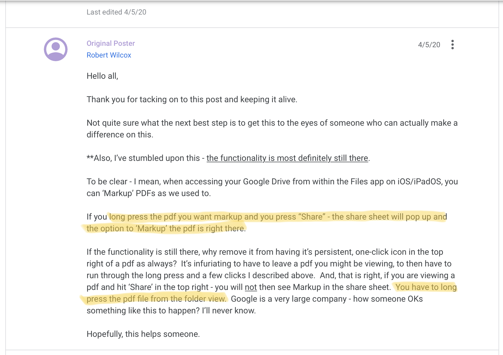
Task: Click highlighted 'You have to long' phrase
Action: coord(426,287)
